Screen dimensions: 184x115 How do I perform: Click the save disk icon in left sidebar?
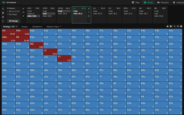pyautogui.click(x=3, y=13)
